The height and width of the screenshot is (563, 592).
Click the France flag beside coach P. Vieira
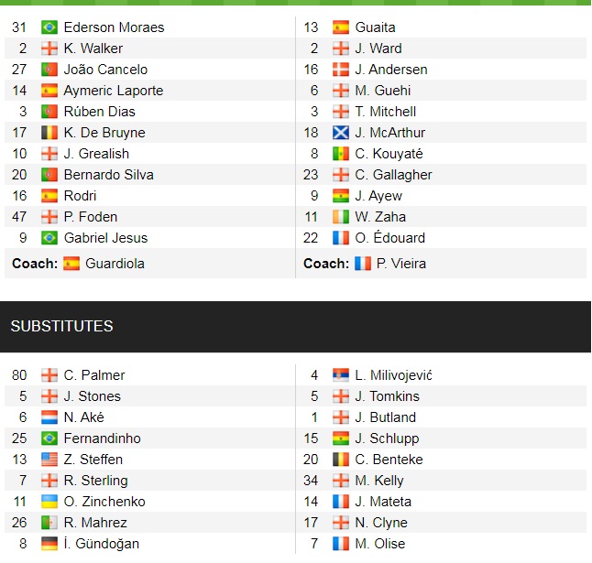pyautogui.click(x=363, y=264)
